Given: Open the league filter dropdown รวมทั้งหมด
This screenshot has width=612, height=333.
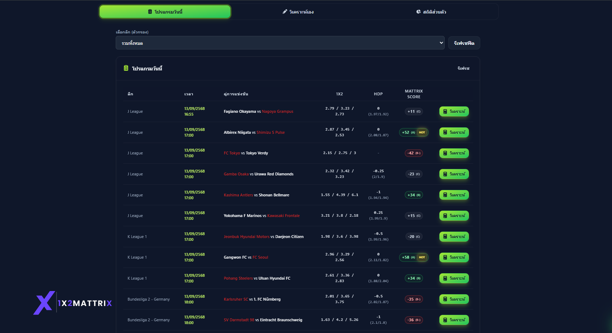Looking at the screenshot, I should [x=279, y=43].
